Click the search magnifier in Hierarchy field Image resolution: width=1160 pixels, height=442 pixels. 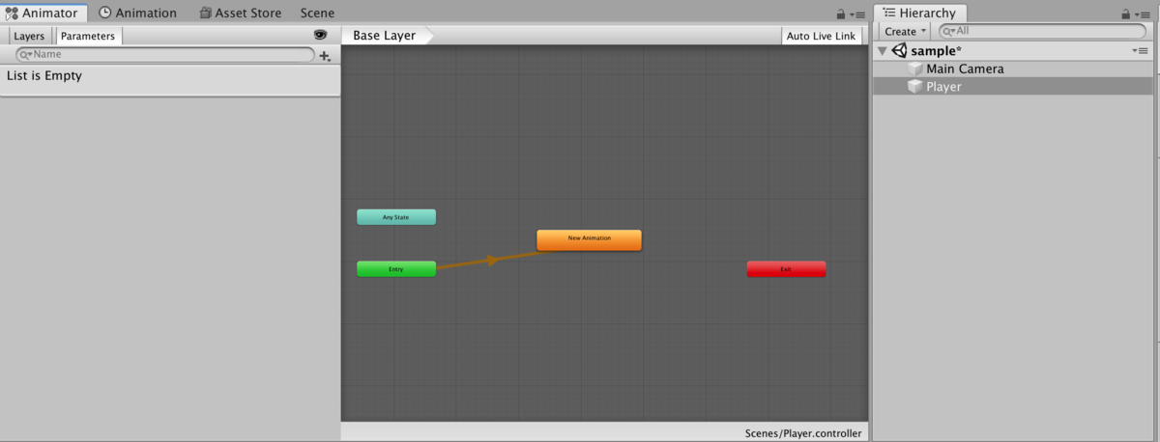pyautogui.click(x=948, y=31)
